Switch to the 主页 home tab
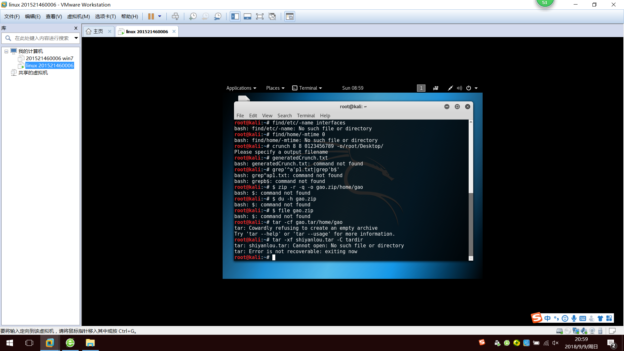 coord(98,32)
